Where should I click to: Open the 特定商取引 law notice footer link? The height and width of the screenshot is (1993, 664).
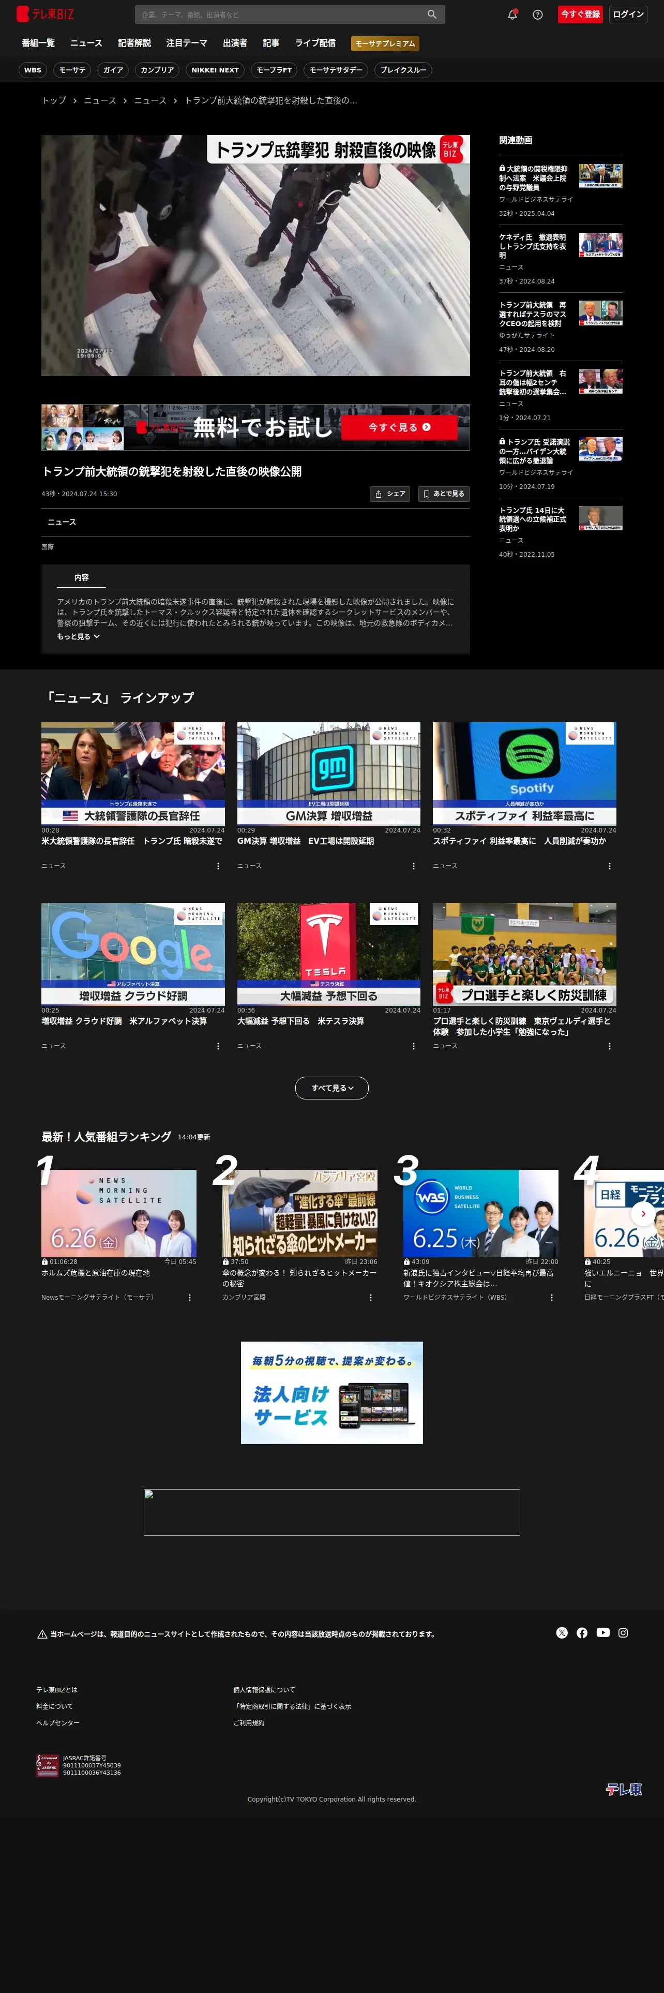[292, 1706]
